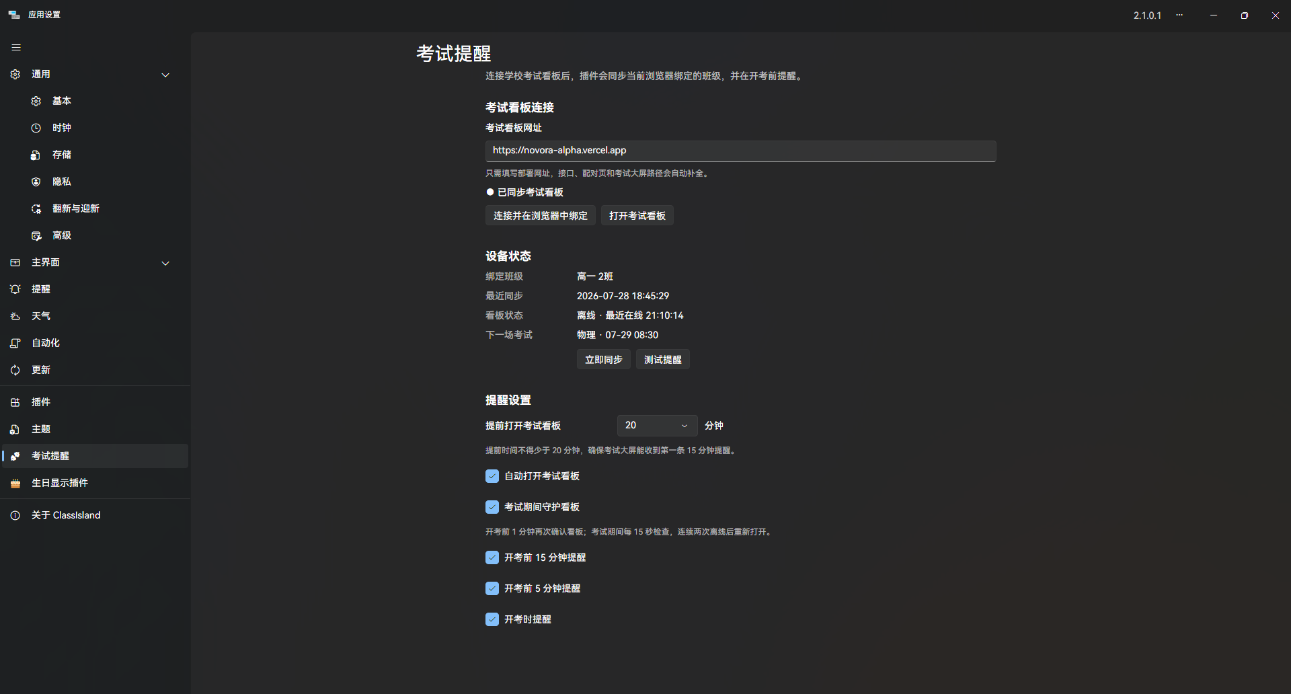This screenshot has width=1291, height=694.
Task: Disable 开考前 5 分钟提醒 checkbox
Action: [492, 588]
